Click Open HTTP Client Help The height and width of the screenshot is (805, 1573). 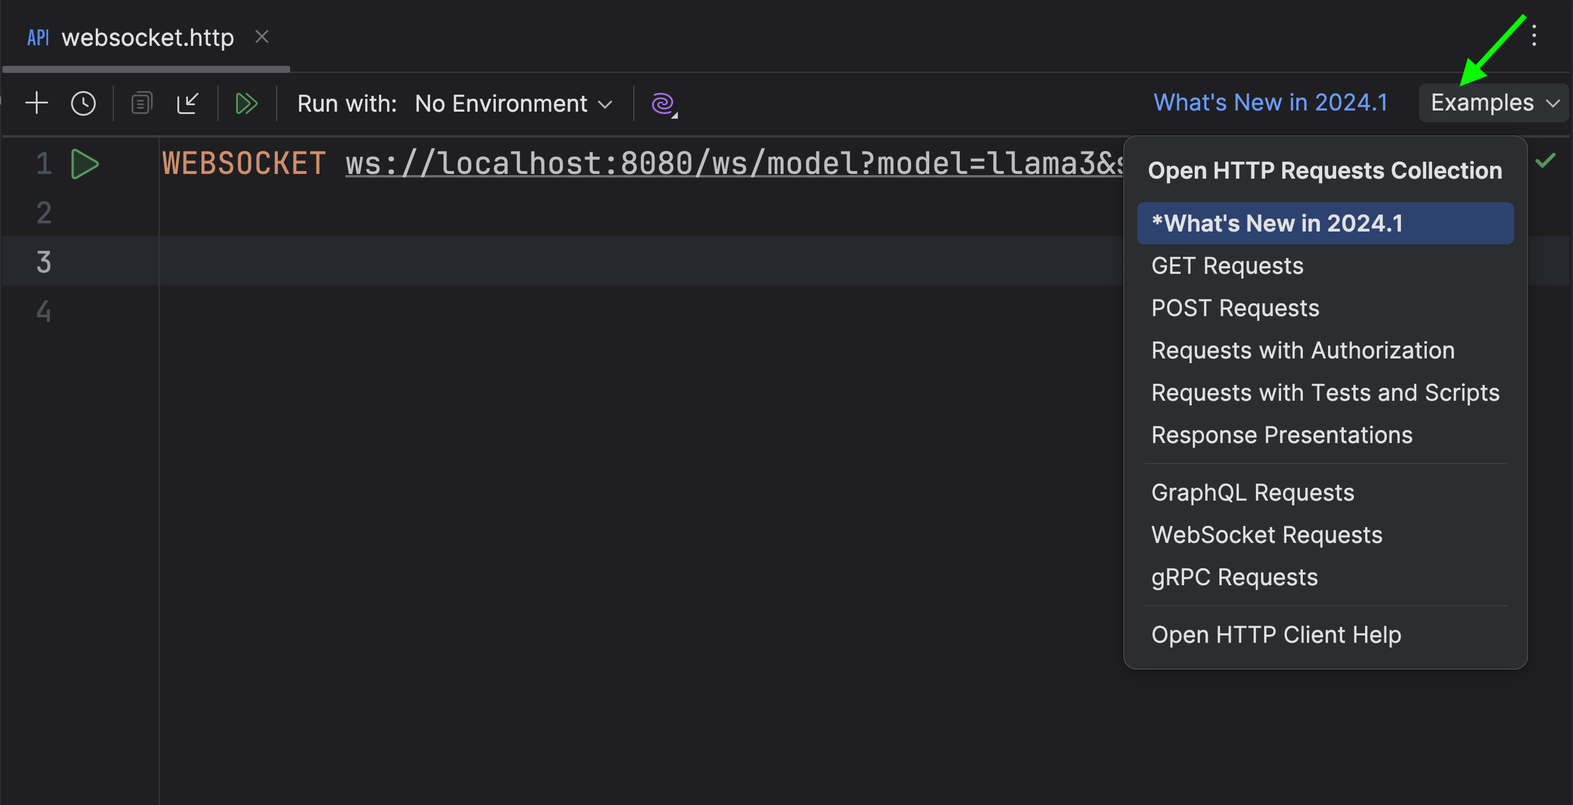click(x=1276, y=635)
